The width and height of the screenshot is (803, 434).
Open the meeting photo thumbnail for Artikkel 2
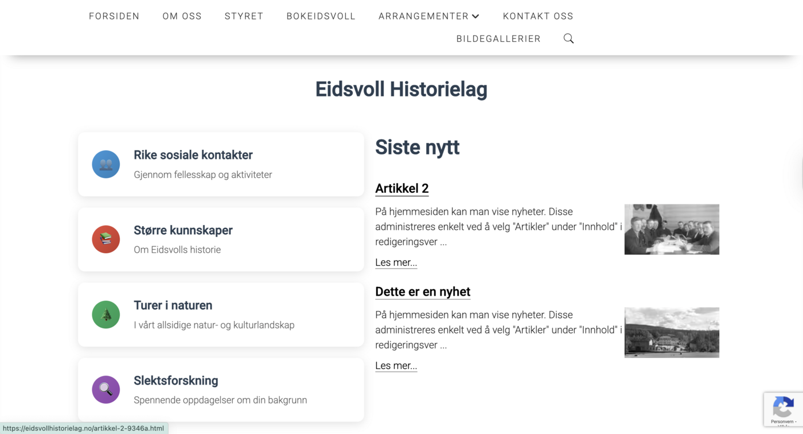coord(672,229)
